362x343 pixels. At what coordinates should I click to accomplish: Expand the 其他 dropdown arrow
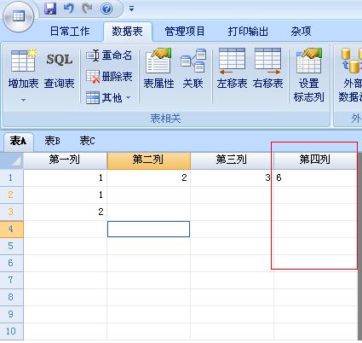(129, 98)
